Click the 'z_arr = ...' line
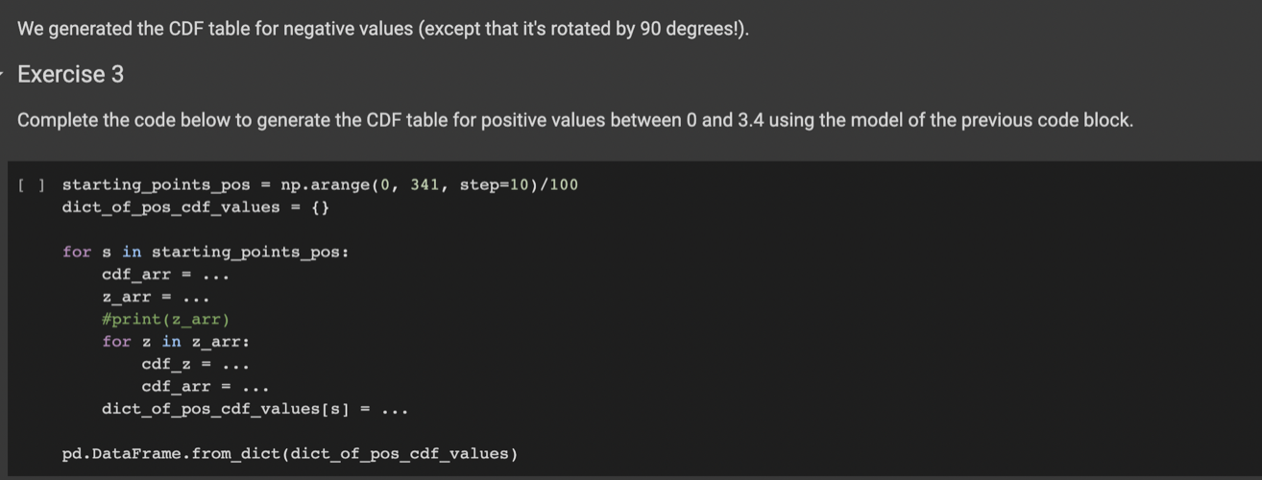Image resolution: width=1262 pixels, height=480 pixels. pyautogui.click(x=156, y=298)
